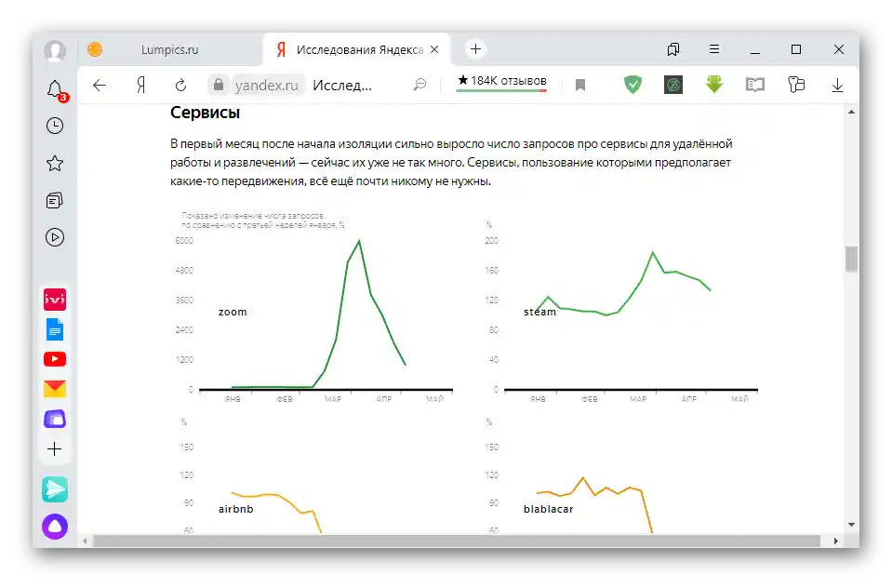This screenshot has height=588, width=892.
Task: Go back with the arrow button
Action: click(100, 86)
